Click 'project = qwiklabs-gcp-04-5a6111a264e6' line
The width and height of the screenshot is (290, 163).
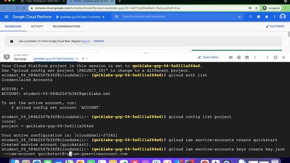point(48,126)
